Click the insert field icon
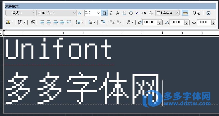Screen dimensions: 219x116 pyautogui.click(x=103, y=22)
